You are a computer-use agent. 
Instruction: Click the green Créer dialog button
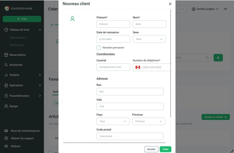(166, 149)
